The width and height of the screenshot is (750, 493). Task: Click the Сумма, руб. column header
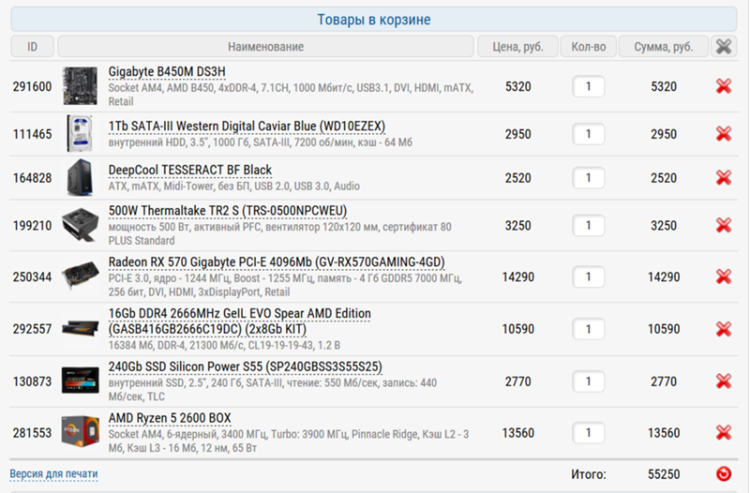point(664,46)
